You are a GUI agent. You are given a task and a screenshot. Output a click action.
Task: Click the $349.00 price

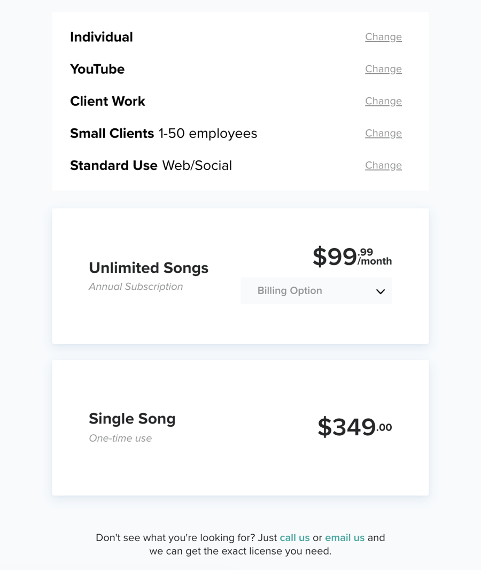click(x=354, y=427)
